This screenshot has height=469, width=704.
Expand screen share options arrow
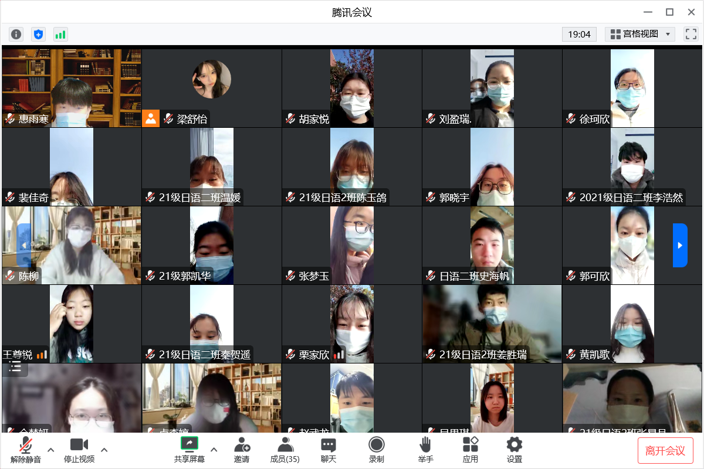coord(214,450)
